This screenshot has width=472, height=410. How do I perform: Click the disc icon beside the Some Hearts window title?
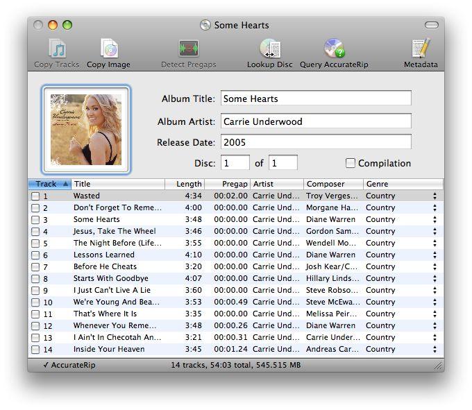[205, 25]
